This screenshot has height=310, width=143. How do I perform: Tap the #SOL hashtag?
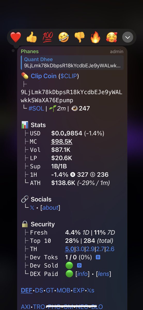click(x=36, y=108)
